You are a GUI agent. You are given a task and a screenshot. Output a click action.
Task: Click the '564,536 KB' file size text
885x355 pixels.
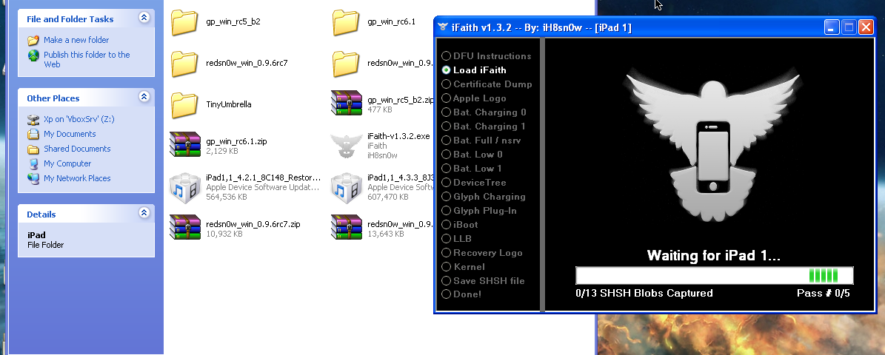tap(227, 197)
